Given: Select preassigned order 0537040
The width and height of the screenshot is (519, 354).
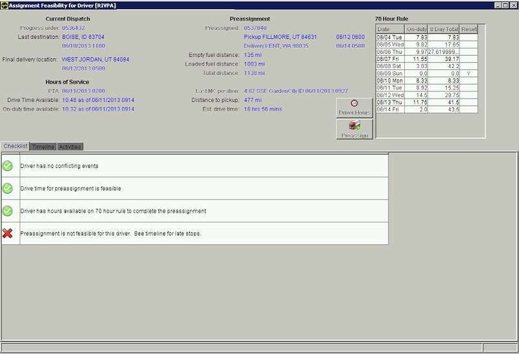Looking at the screenshot, I should [x=255, y=28].
